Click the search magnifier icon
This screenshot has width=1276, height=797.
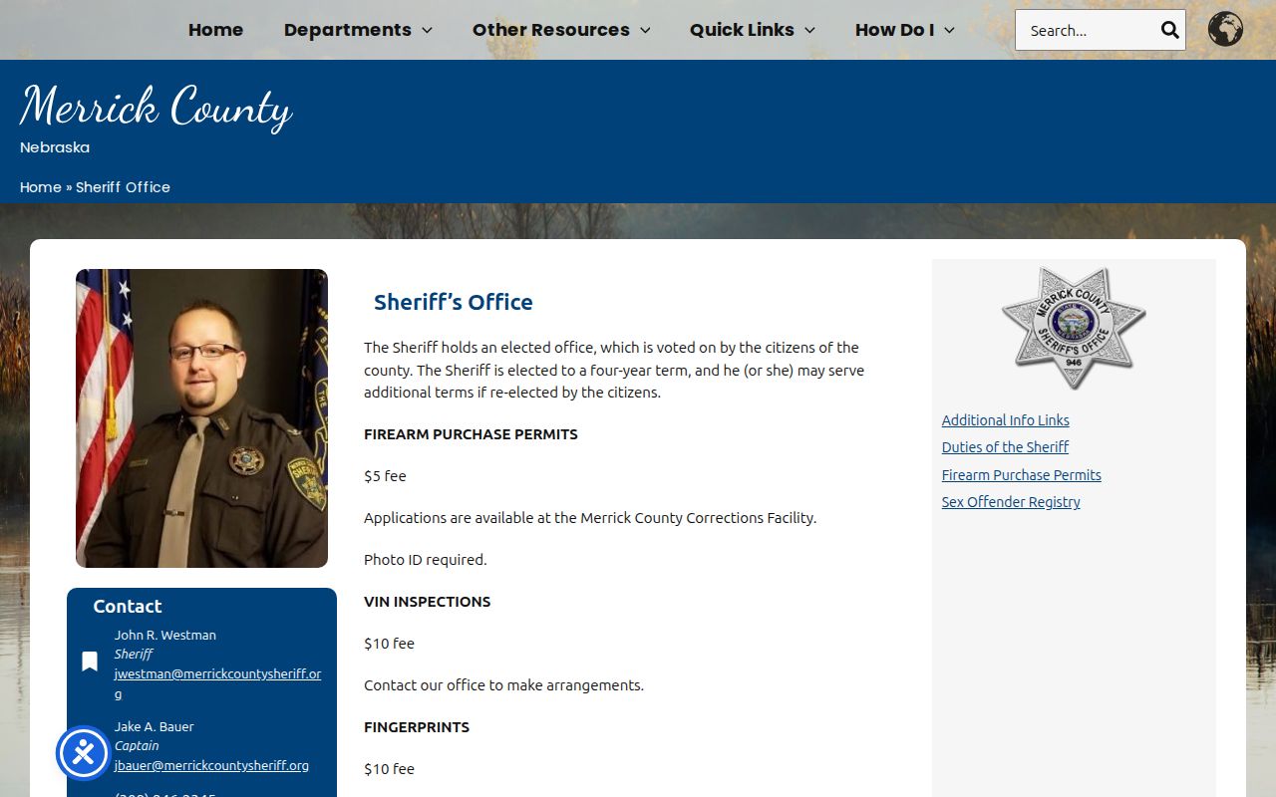pos(1169,30)
